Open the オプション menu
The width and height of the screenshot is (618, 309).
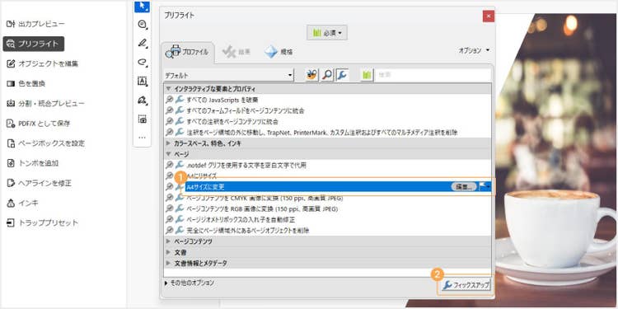tap(474, 50)
